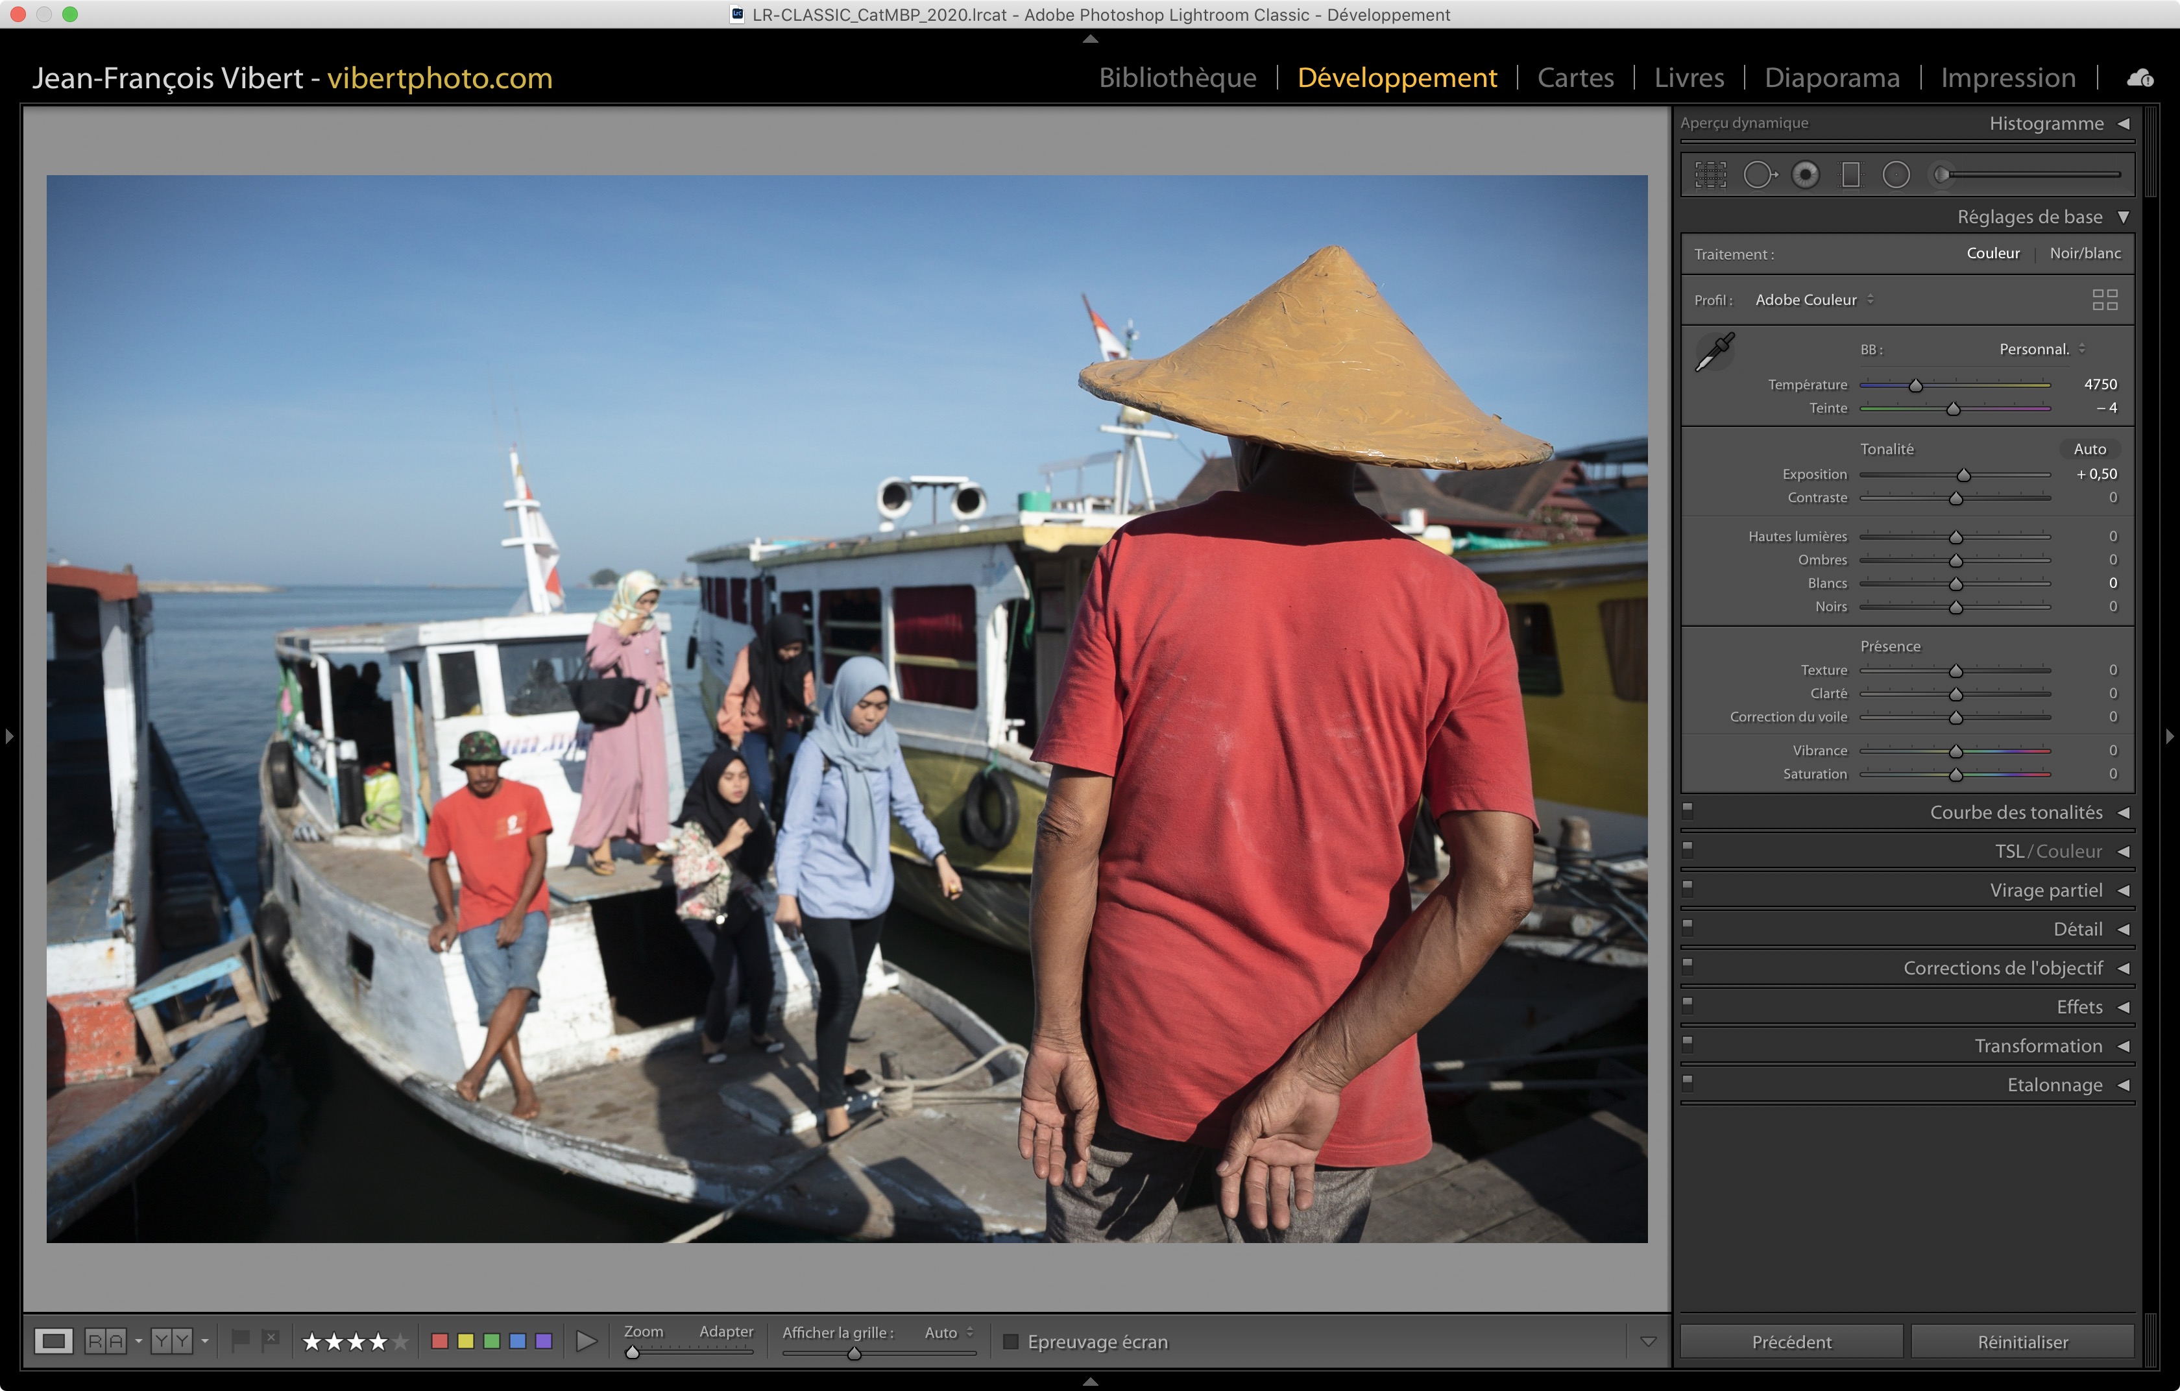Screen dimensions: 2180x1391
Task: Switch to the Bibliothèque module
Action: click(x=1177, y=78)
